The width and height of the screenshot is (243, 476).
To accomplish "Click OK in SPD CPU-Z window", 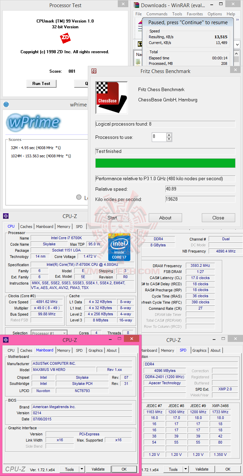I will click(228, 469).
